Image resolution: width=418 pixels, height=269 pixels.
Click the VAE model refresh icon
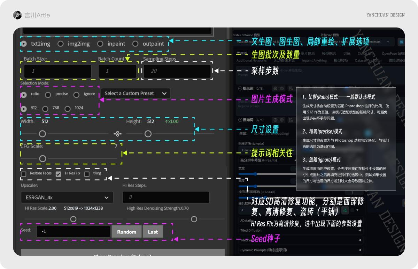401,42
